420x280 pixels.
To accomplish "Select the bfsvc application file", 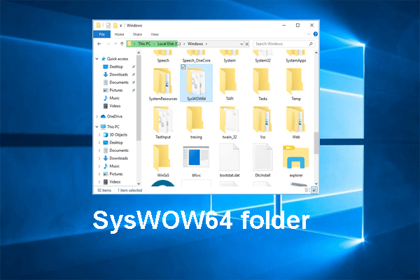I will [x=196, y=161].
